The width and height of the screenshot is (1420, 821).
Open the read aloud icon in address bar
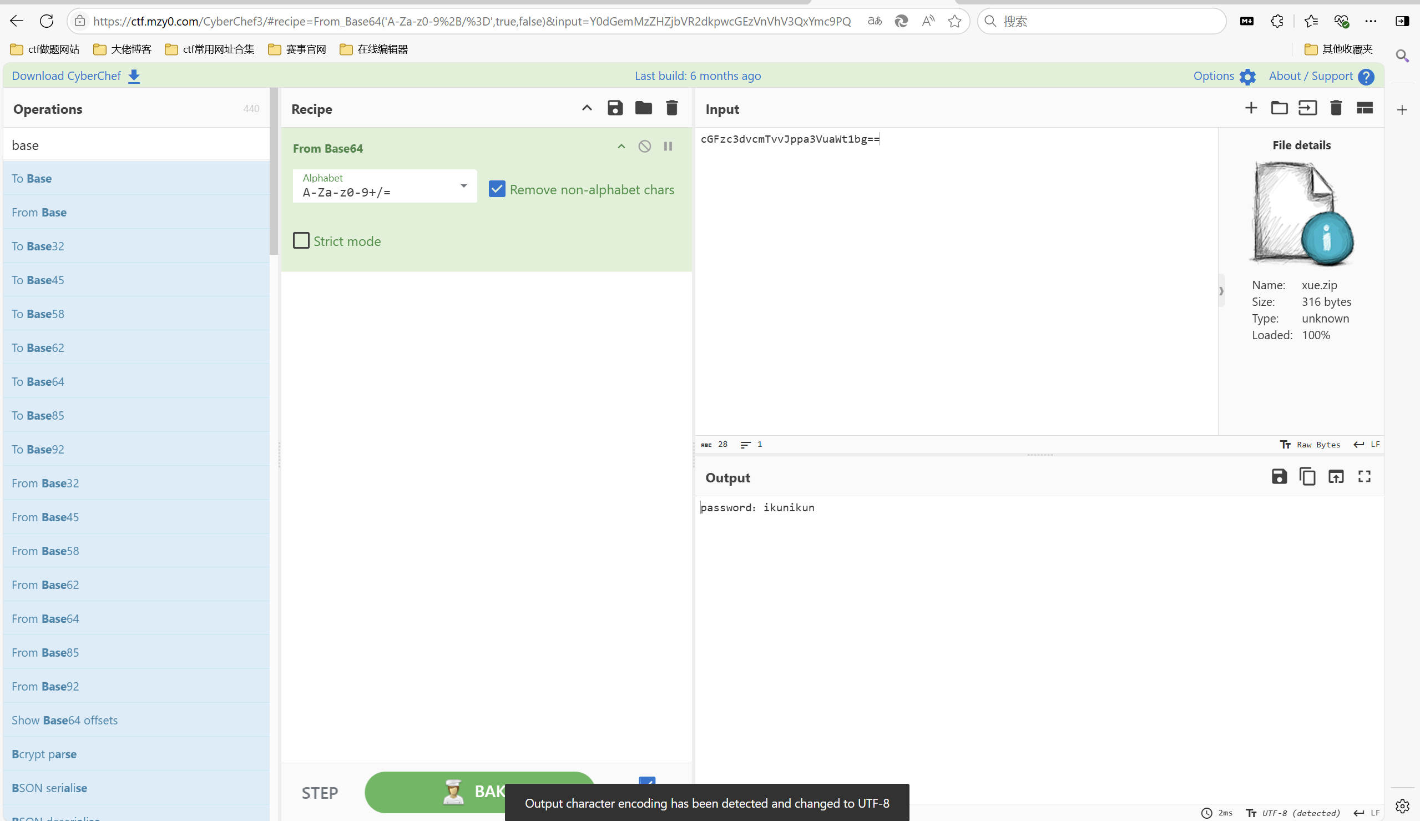click(927, 21)
